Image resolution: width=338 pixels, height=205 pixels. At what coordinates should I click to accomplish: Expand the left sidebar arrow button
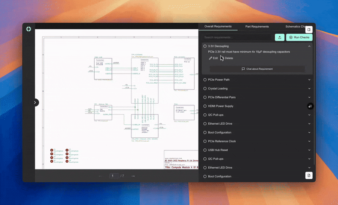[35, 102]
